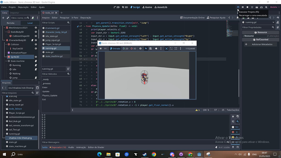This screenshot has width=281, height=158.
Task: Open the Game workspace tab
Action: (x=147, y=7)
